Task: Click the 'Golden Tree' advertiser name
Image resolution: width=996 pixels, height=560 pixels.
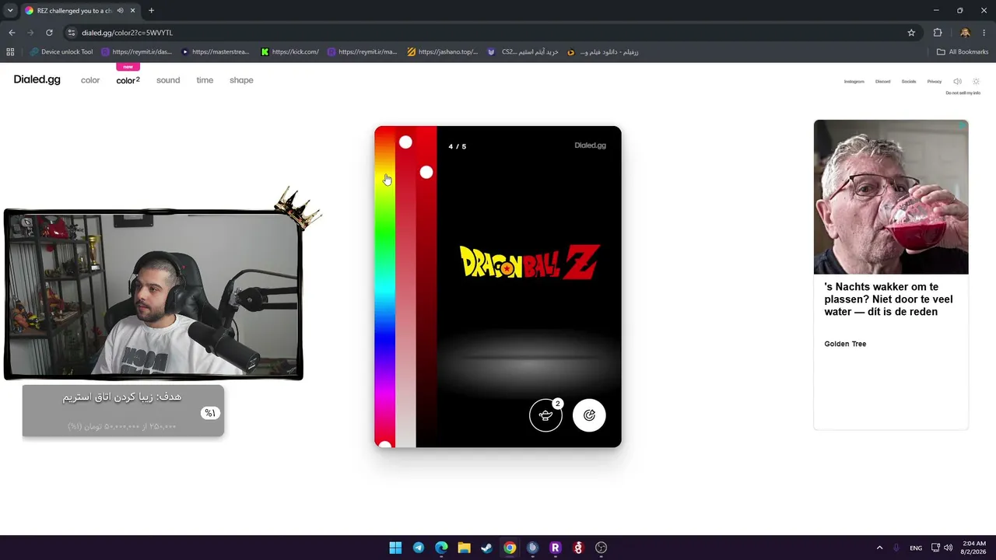Action: pyautogui.click(x=845, y=344)
